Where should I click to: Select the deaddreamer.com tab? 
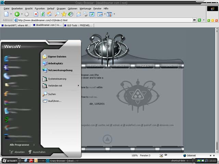point(48,25)
